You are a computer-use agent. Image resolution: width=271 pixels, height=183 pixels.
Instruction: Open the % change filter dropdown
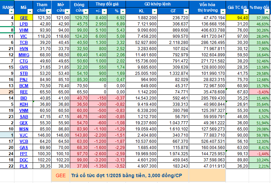(x=123, y=12)
